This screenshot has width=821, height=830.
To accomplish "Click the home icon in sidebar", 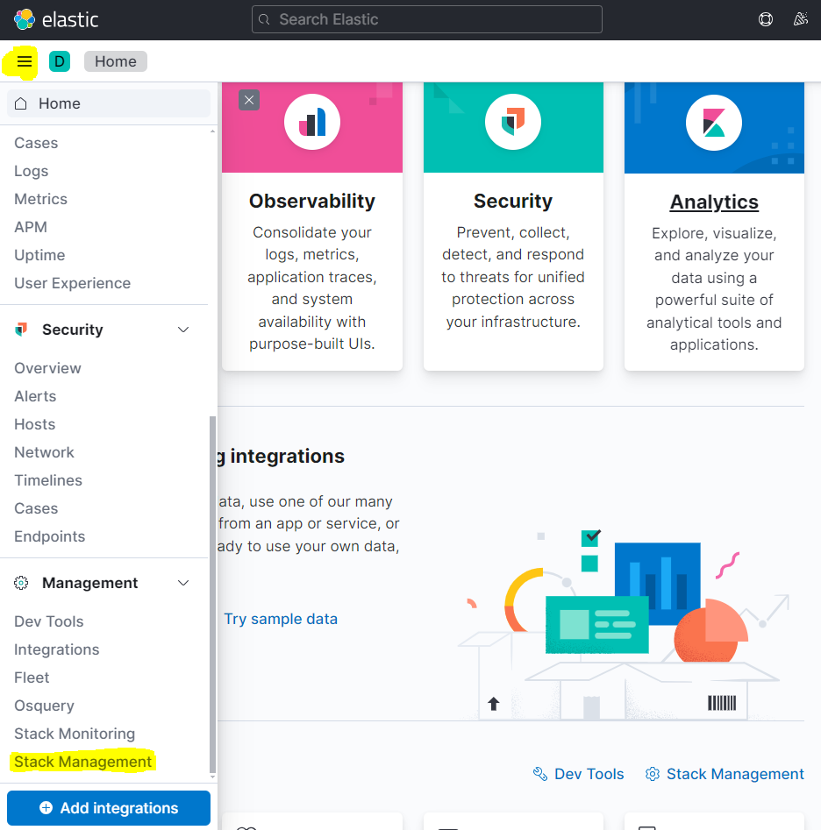I will pos(21,103).
